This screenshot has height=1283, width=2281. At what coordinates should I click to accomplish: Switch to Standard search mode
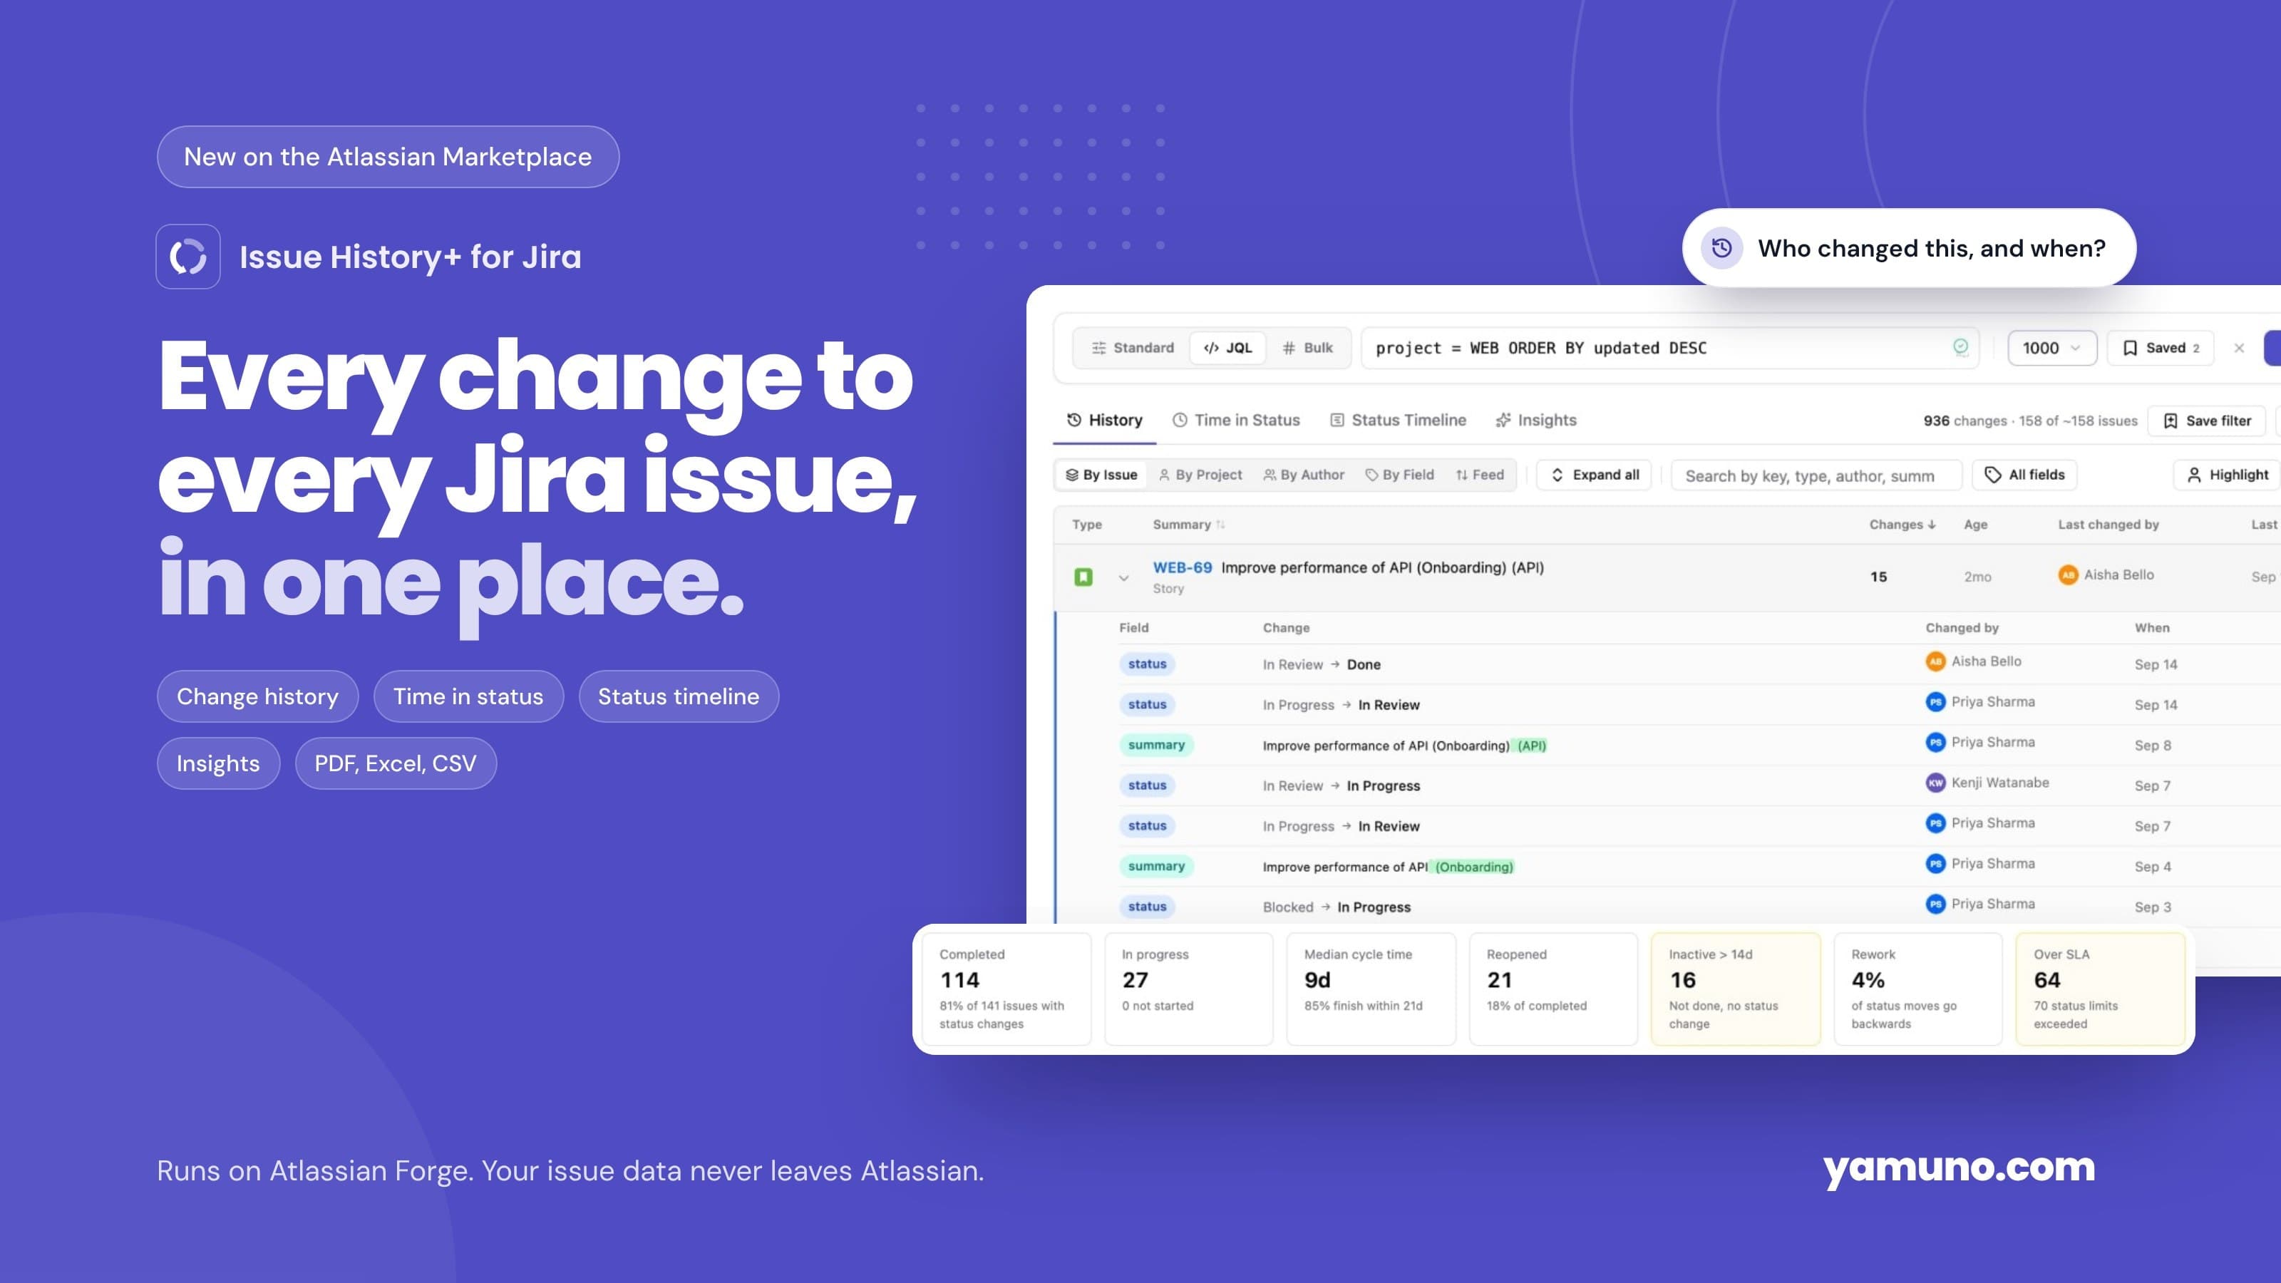coord(1133,348)
